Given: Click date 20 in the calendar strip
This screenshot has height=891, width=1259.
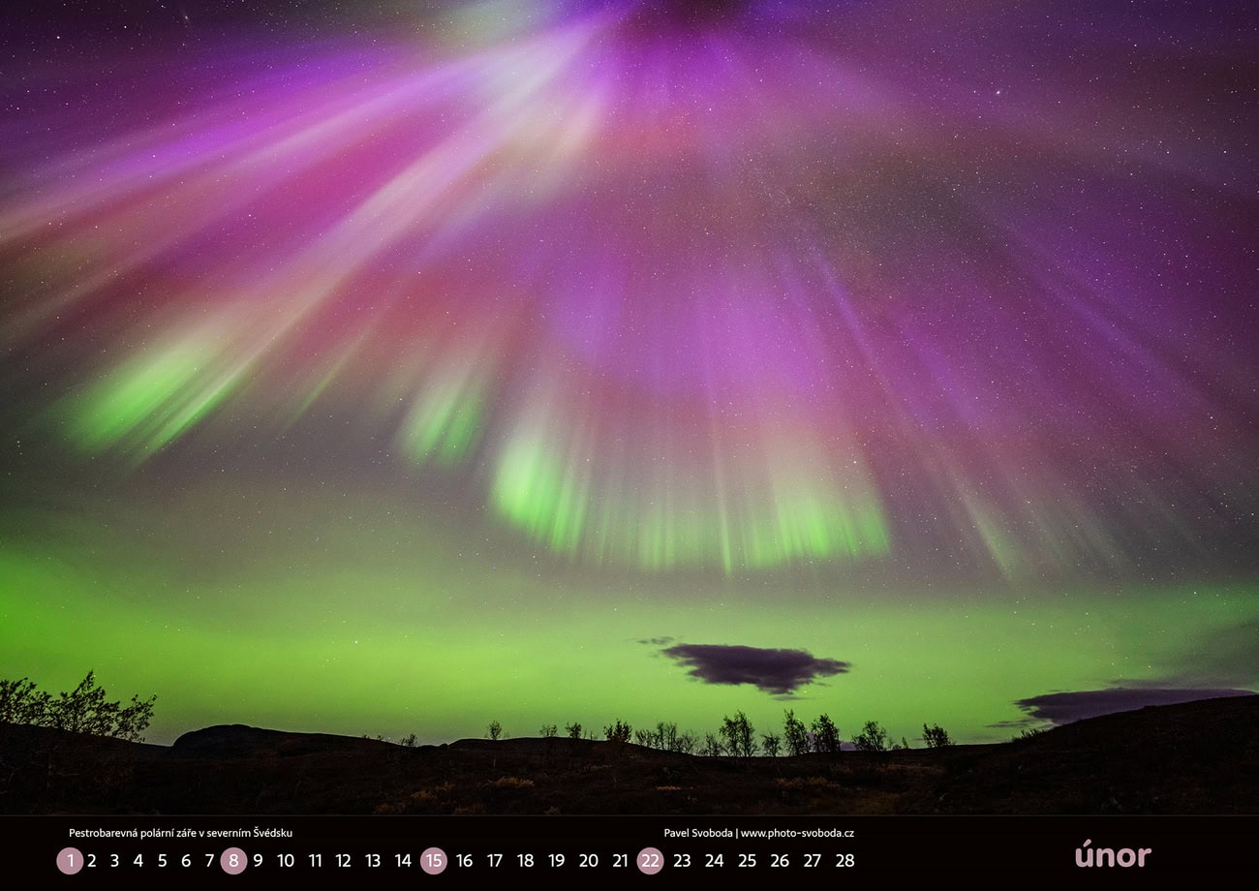Looking at the screenshot, I should tap(588, 861).
